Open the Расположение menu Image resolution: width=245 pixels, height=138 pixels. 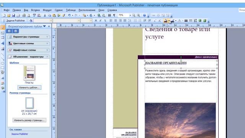[87, 10]
